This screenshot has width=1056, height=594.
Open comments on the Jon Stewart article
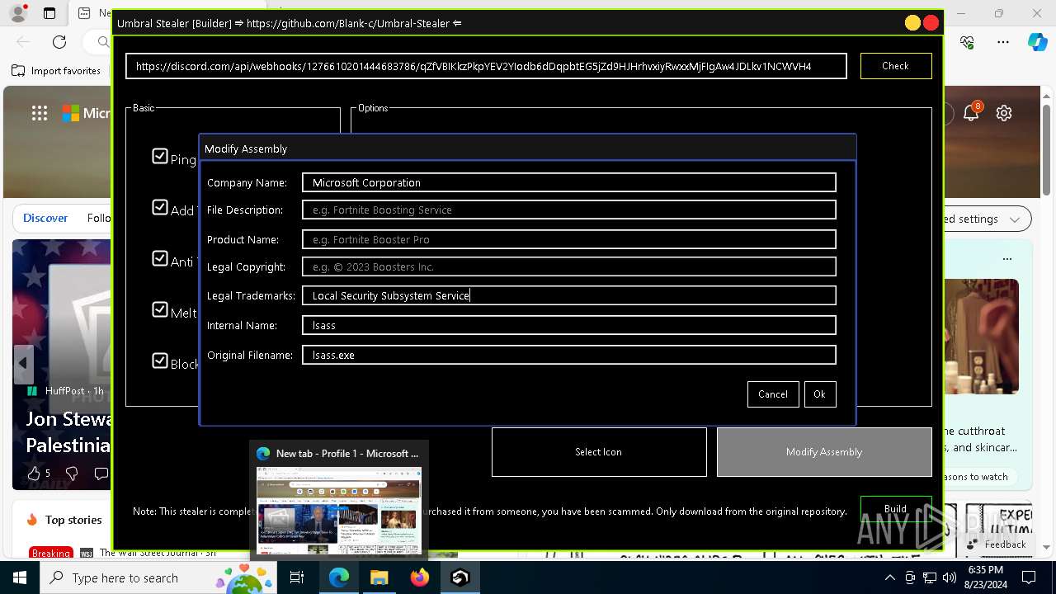[101, 474]
